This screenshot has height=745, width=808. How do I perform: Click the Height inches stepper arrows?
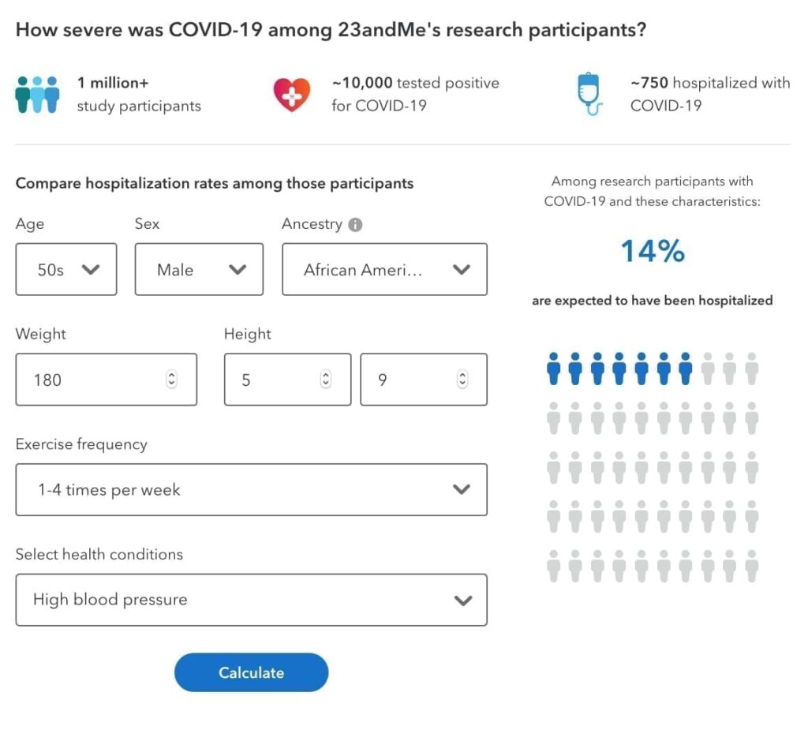(462, 380)
